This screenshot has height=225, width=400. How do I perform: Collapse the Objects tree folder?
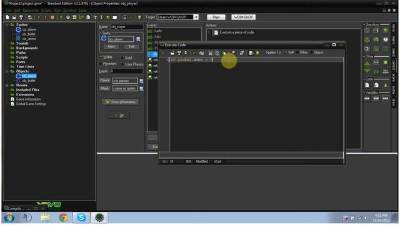[7, 71]
